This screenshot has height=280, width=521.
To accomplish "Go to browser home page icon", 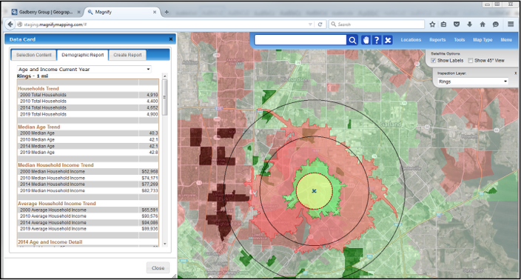I will coord(483,24).
